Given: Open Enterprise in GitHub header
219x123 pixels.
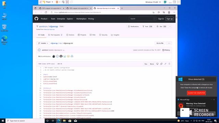Looking at the screenshot, I should [x=61, y=19].
